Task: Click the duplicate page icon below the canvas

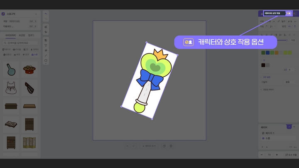Action: tap(164, 146)
